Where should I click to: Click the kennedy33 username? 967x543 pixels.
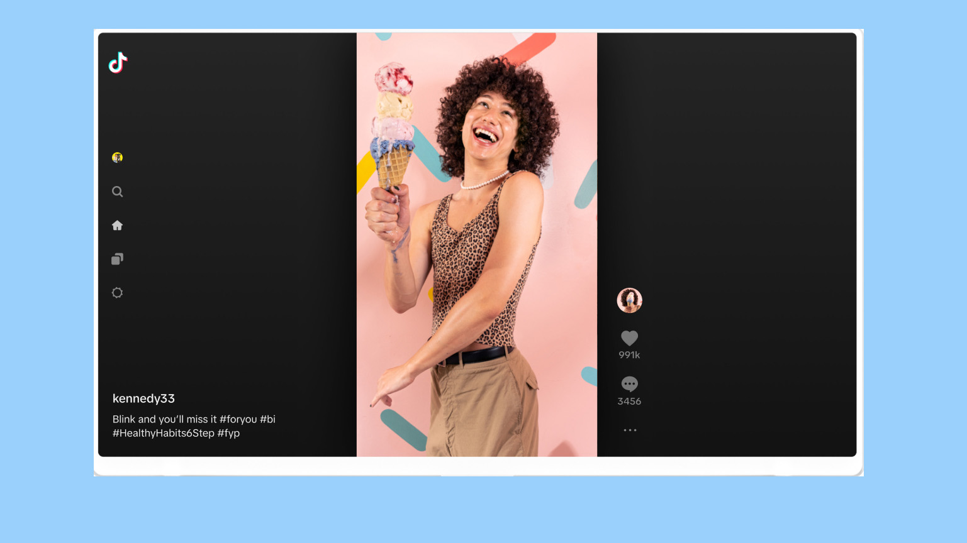pyautogui.click(x=144, y=398)
